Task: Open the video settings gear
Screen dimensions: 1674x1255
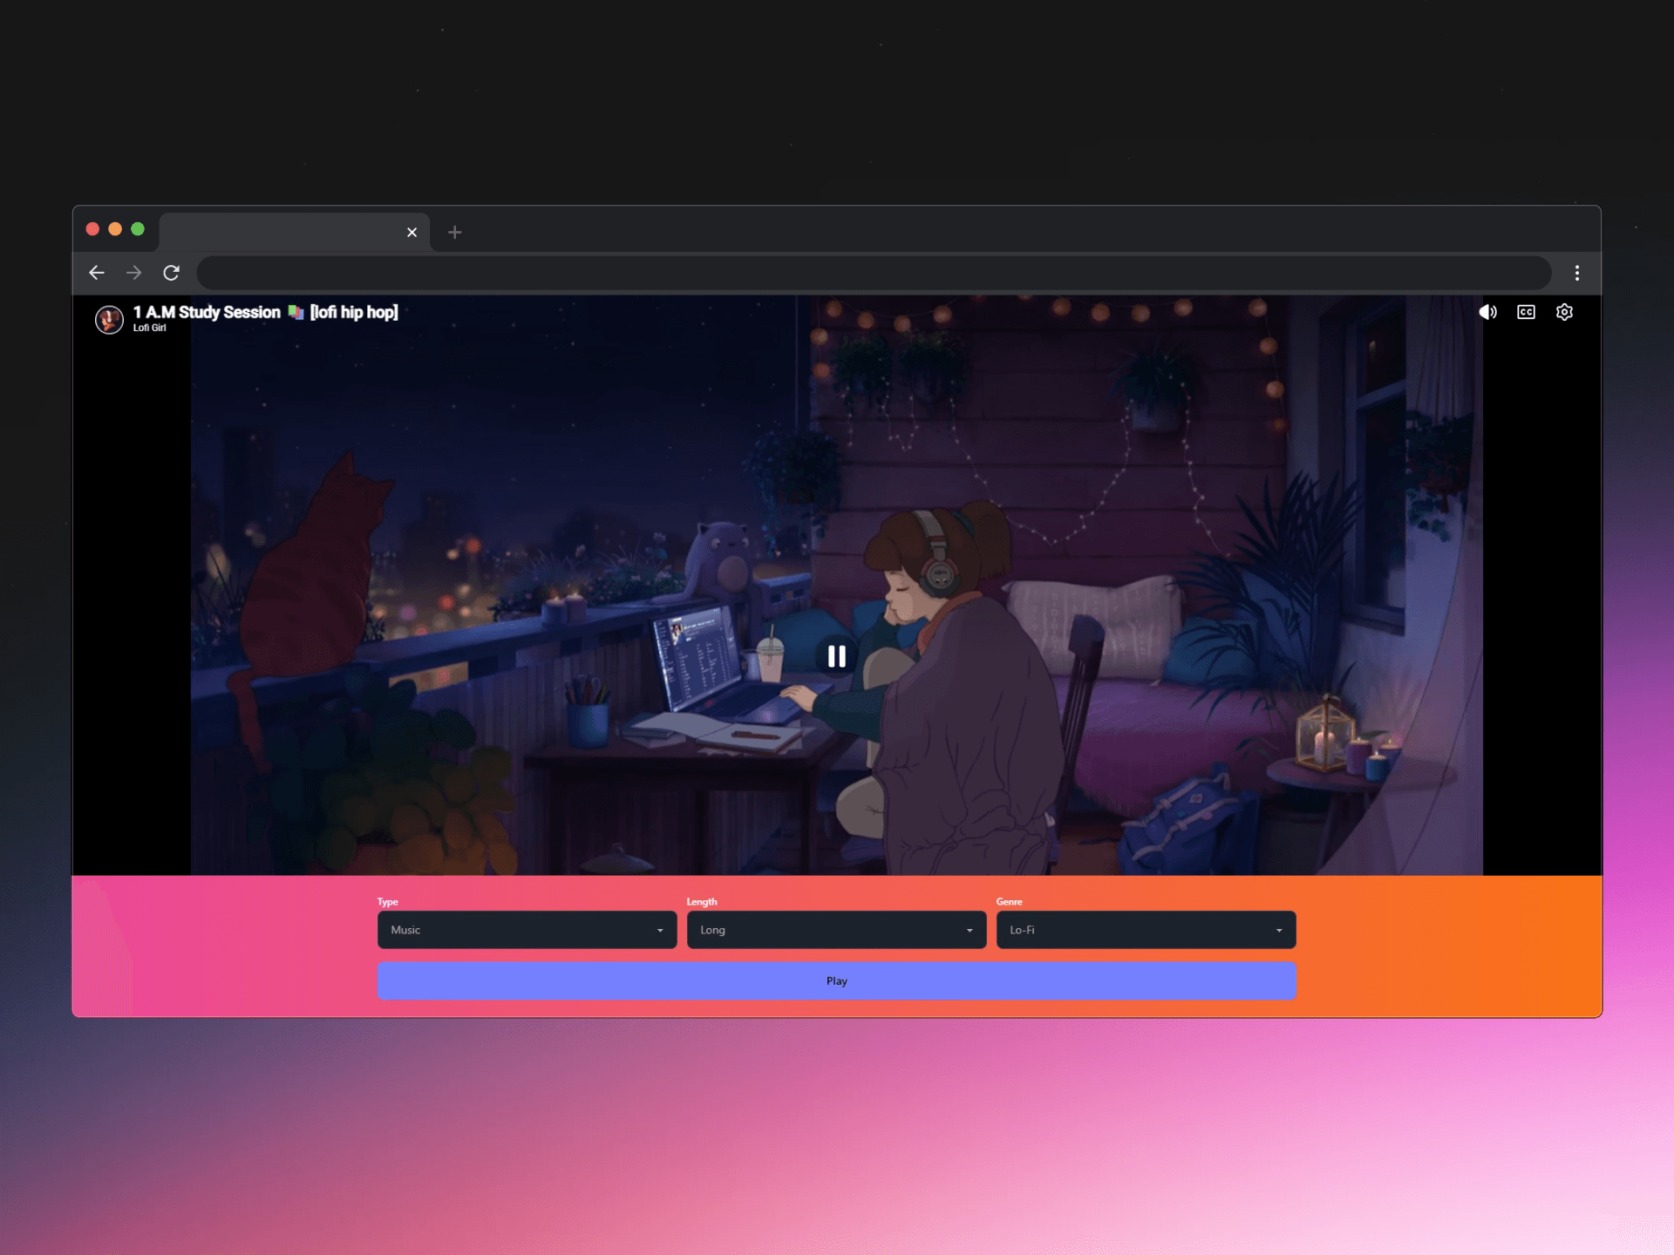Action: click(1564, 312)
